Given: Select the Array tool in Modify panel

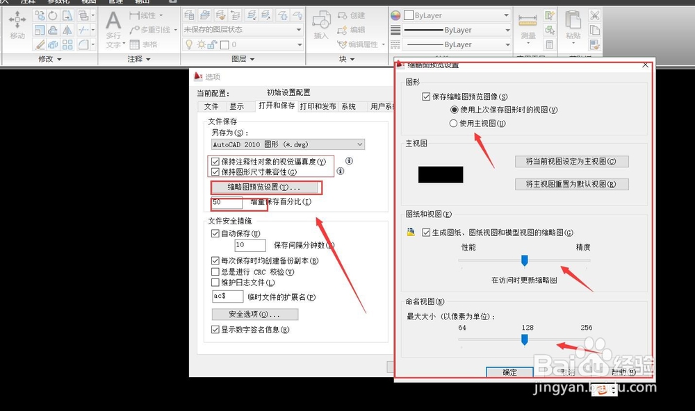Looking at the screenshot, I should 67,44.
